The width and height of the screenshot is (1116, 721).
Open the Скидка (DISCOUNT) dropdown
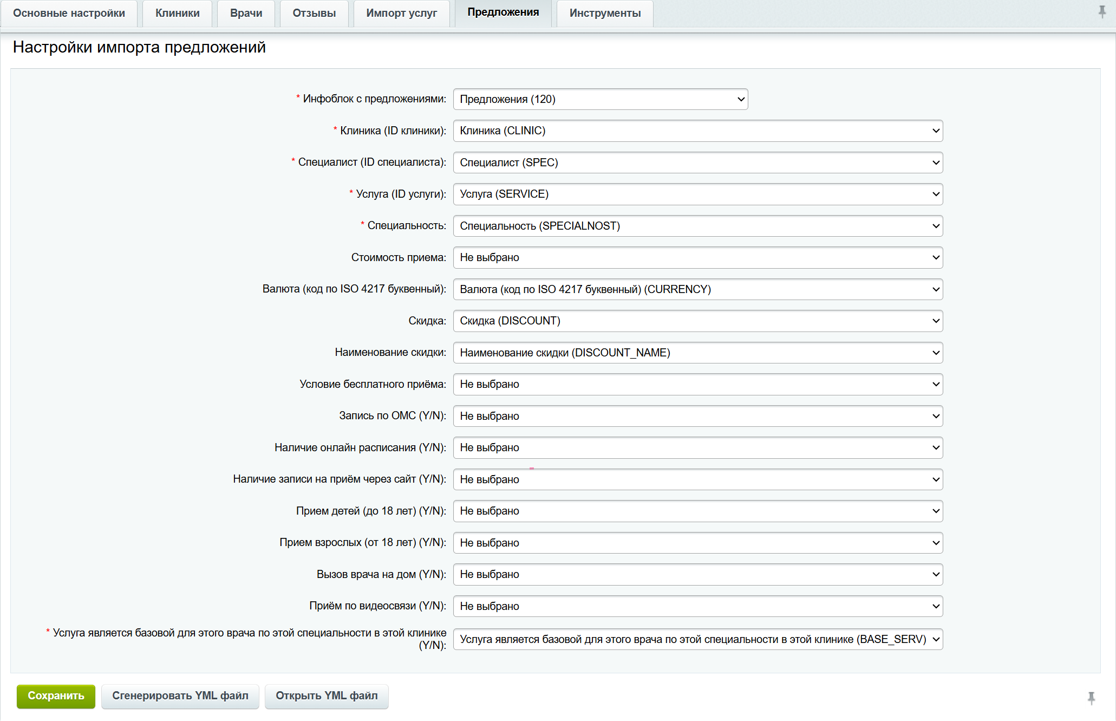[697, 321]
